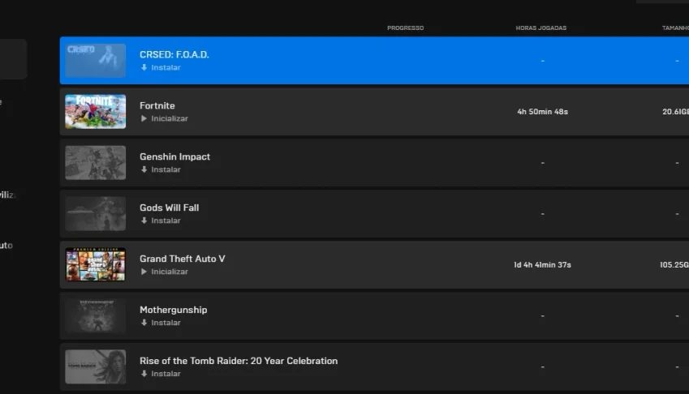Click the play triangle icon under Grand Theft Auto V
689x394 pixels.
[144, 272]
